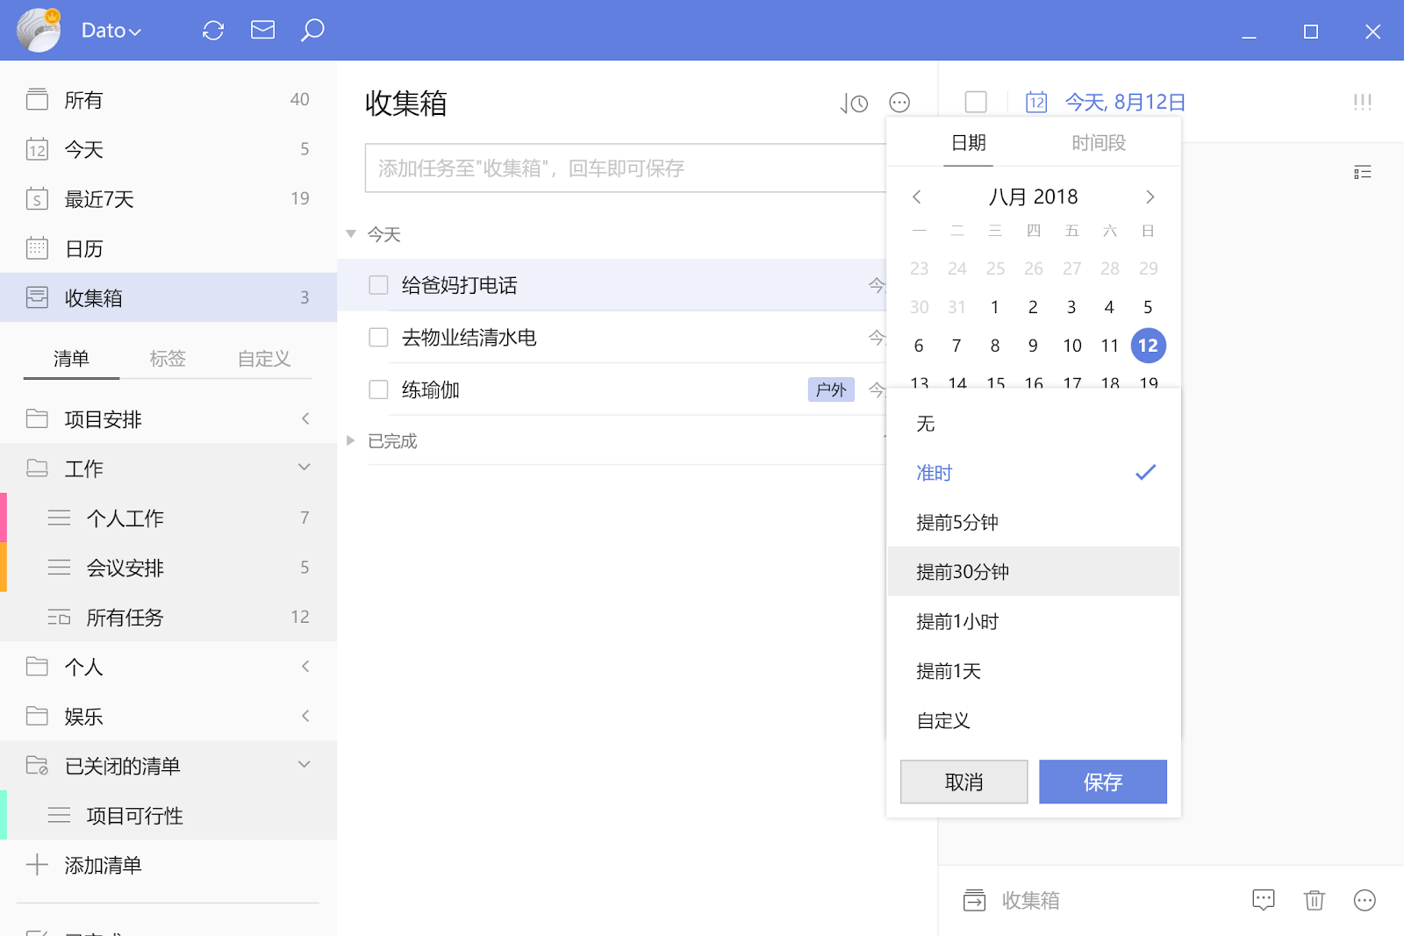Image resolution: width=1404 pixels, height=936 pixels.
Task: Click the 取消 button
Action: click(x=963, y=782)
